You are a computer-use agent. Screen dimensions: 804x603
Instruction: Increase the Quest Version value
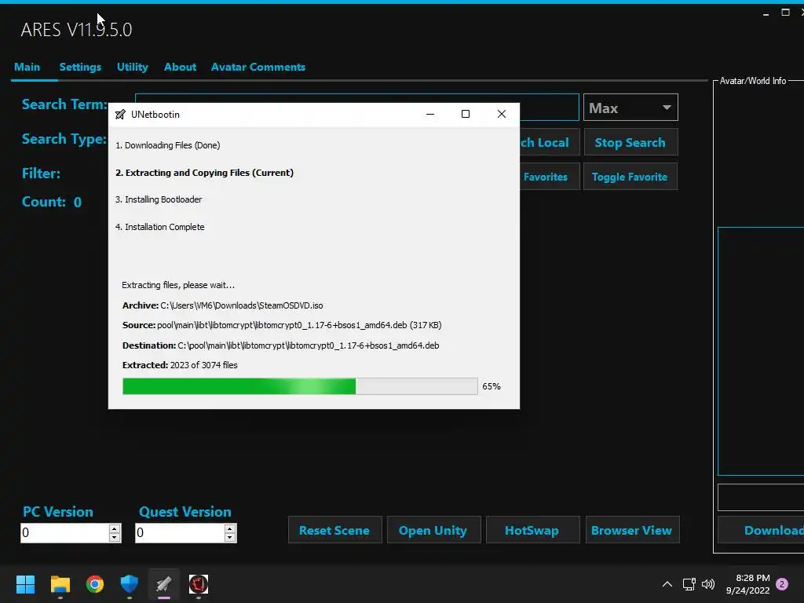[230, 528]
